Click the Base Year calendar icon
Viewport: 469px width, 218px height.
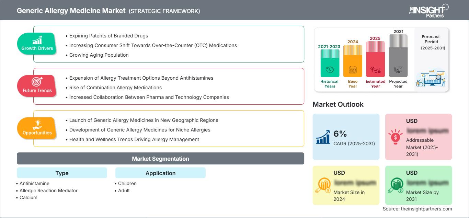[353, 70]
